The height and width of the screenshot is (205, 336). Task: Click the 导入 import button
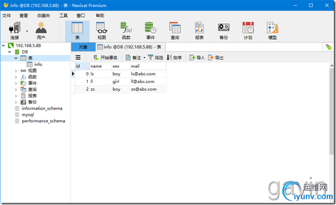tap(197, 57)
